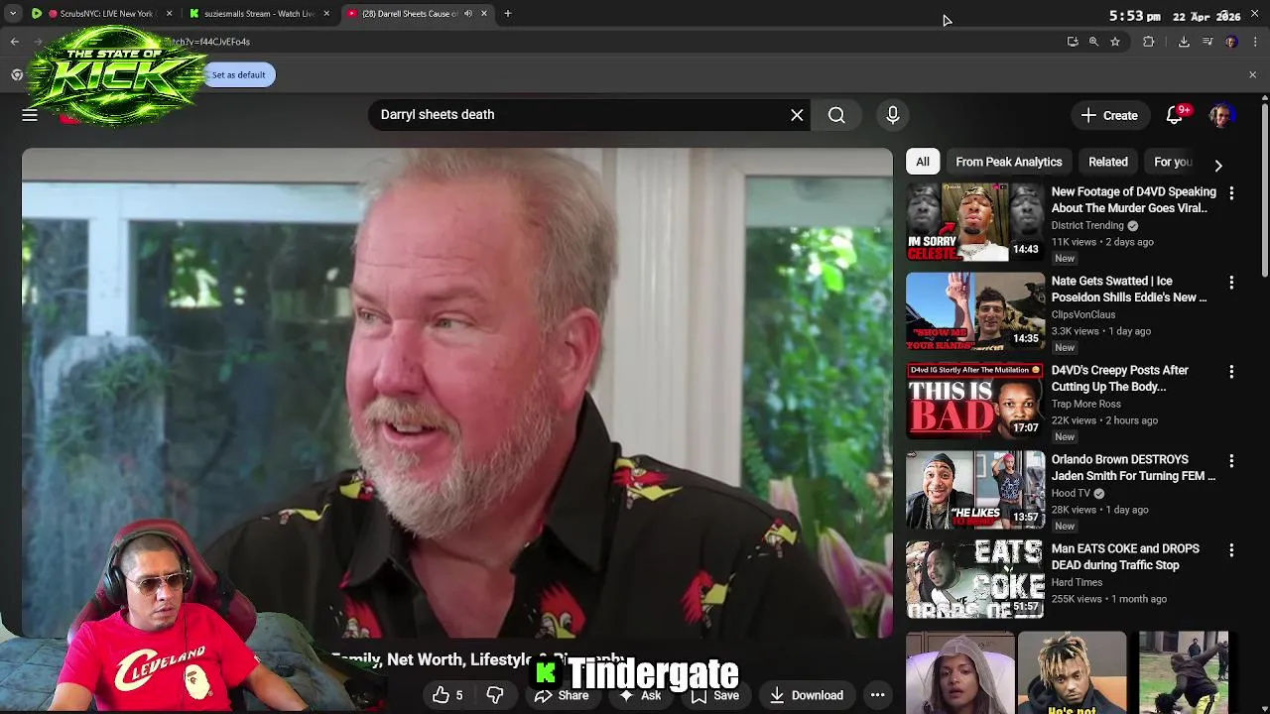The image size is (1270, 714).
Task: Close the Darrell Sheets tab
Action: coord(484,14)
